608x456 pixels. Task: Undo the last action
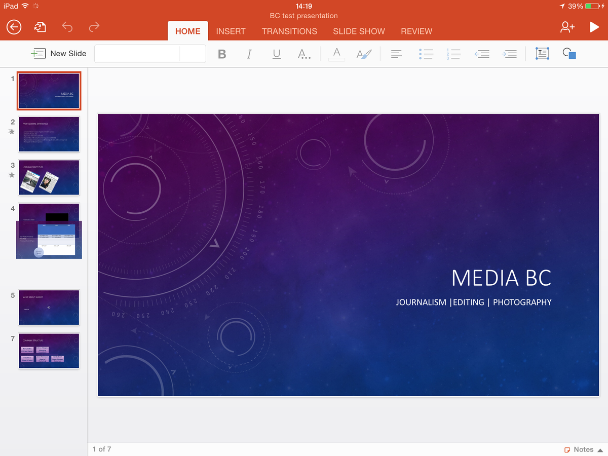coord(66,27)
